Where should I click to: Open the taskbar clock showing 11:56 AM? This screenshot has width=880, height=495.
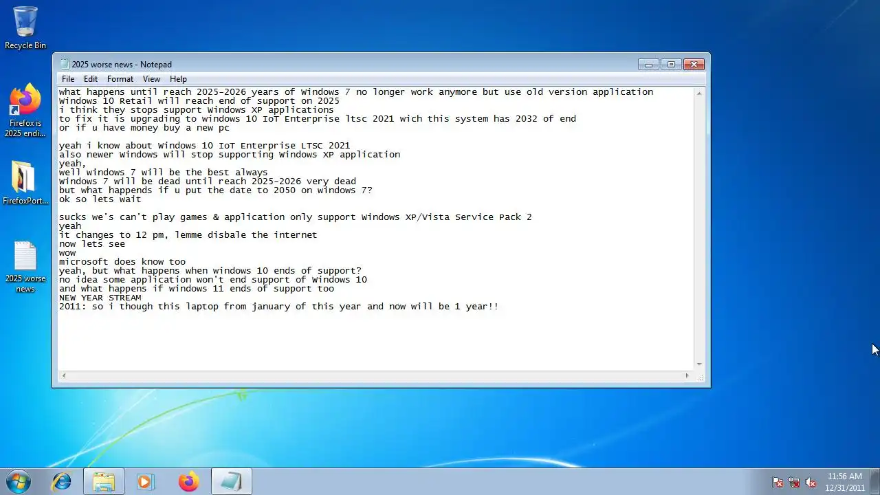[x=845, y=482]
